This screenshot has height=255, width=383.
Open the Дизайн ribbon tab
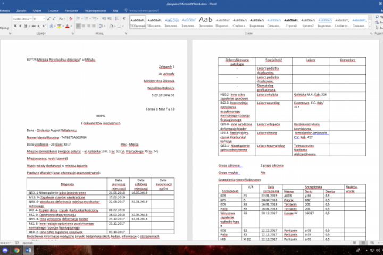click(21, 11)
